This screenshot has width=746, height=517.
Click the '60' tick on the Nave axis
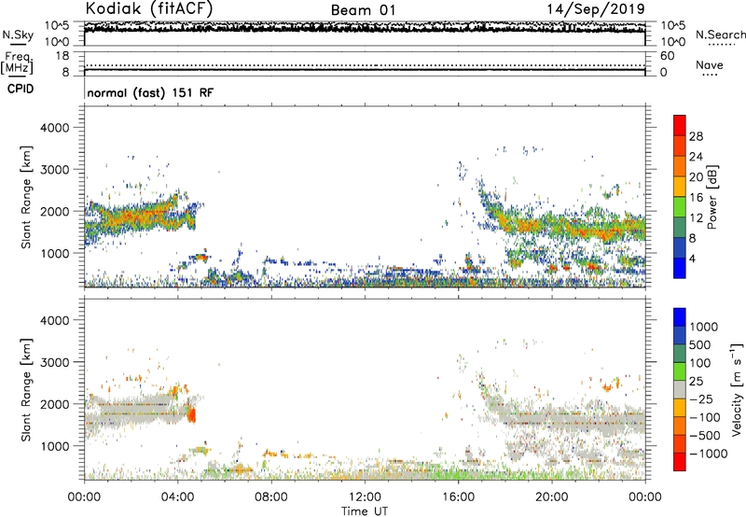tap(668, 56)
